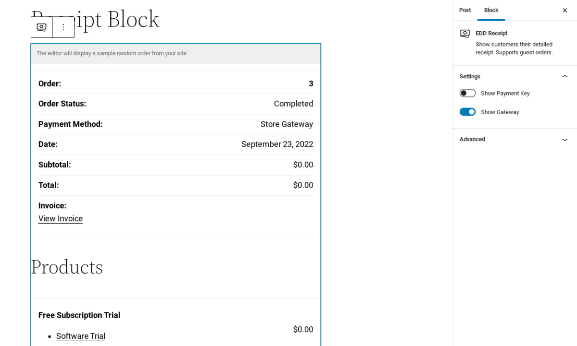Click the EDD Receipt icon in sidebar
577x346 pixels.
[464, 33]
